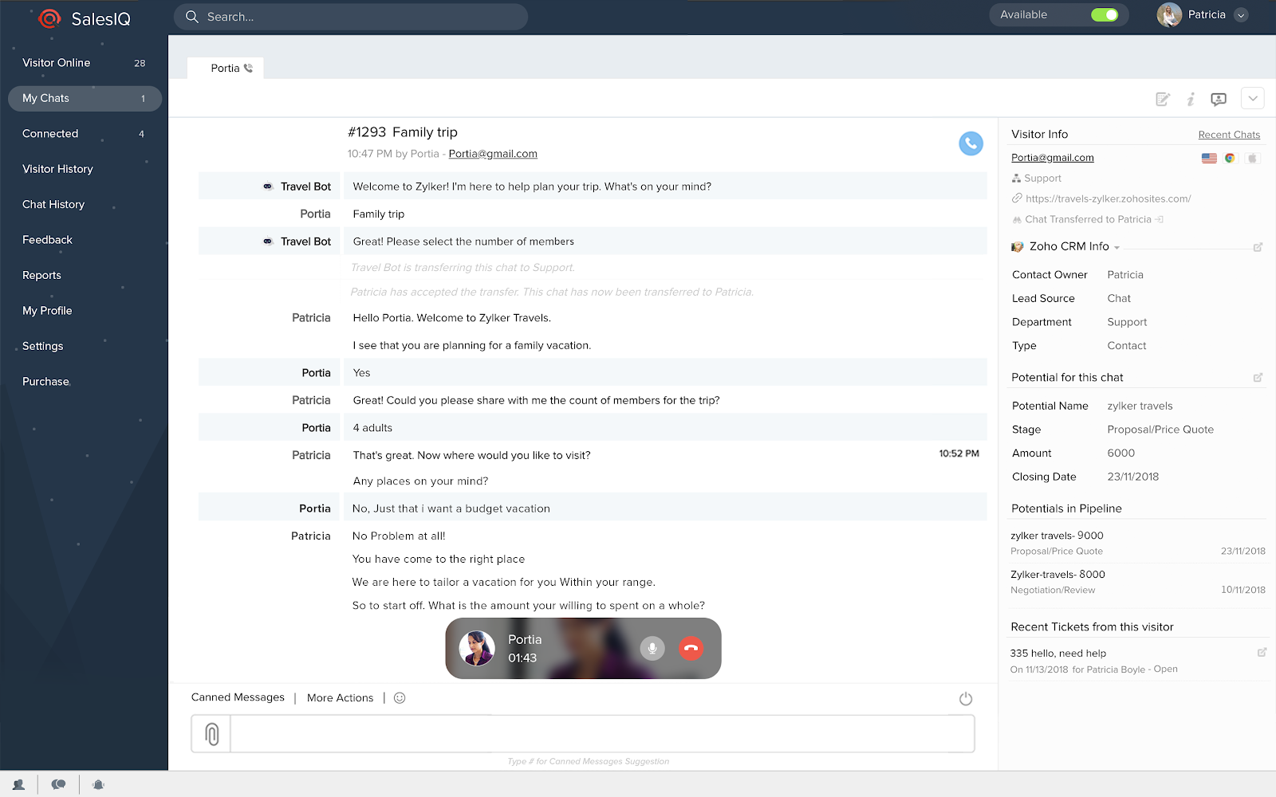Collapse the Zoho CRM Info section arrow
This screenshot has height=797, width=1276.
click(1116, 248)
